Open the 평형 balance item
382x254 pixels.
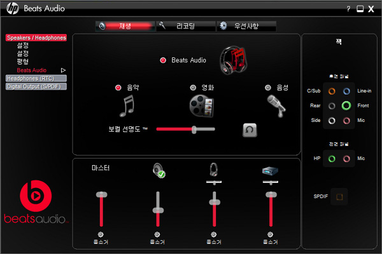[x=23, y=62]
